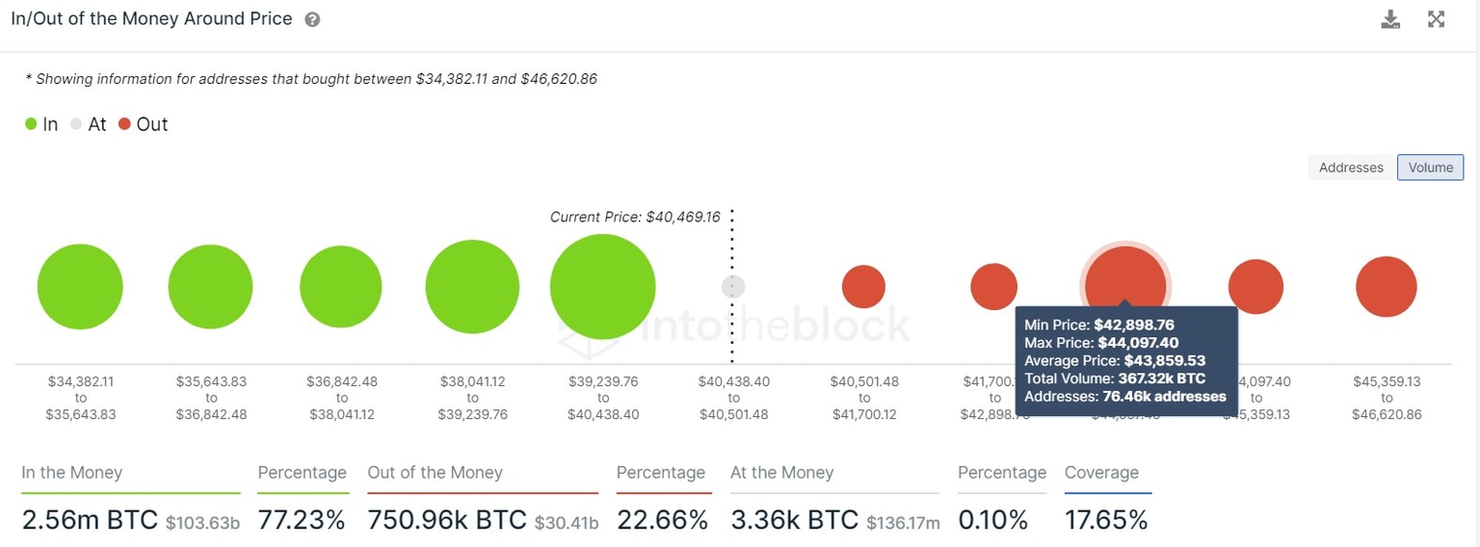Click the highlighted red bubble above the tooltip
This screenshot has width=1480, height=547.
tap(1124, 277)
